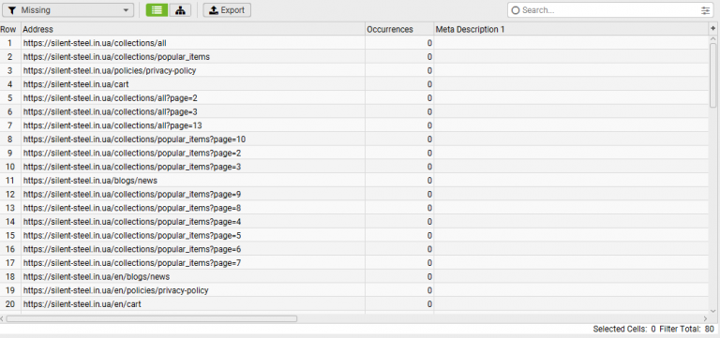720x338 pixels.
Task: Select the popular_items?page=6 address
Action: click(132, 249)
